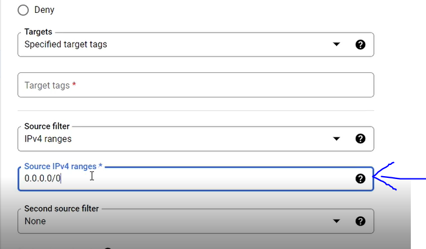Click the 'Source filter' field label

coord(47,127)
